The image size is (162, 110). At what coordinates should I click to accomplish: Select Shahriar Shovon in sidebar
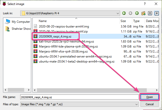(x=21, y=29)
